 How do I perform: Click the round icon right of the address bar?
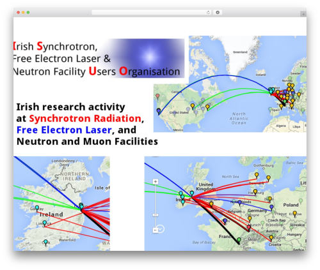click(x=218, y=13)
